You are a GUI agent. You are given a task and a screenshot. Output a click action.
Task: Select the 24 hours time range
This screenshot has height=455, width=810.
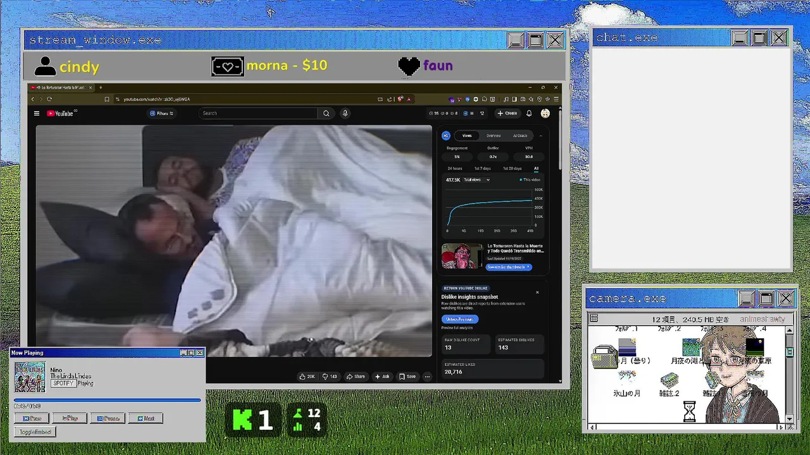(455, 169)
